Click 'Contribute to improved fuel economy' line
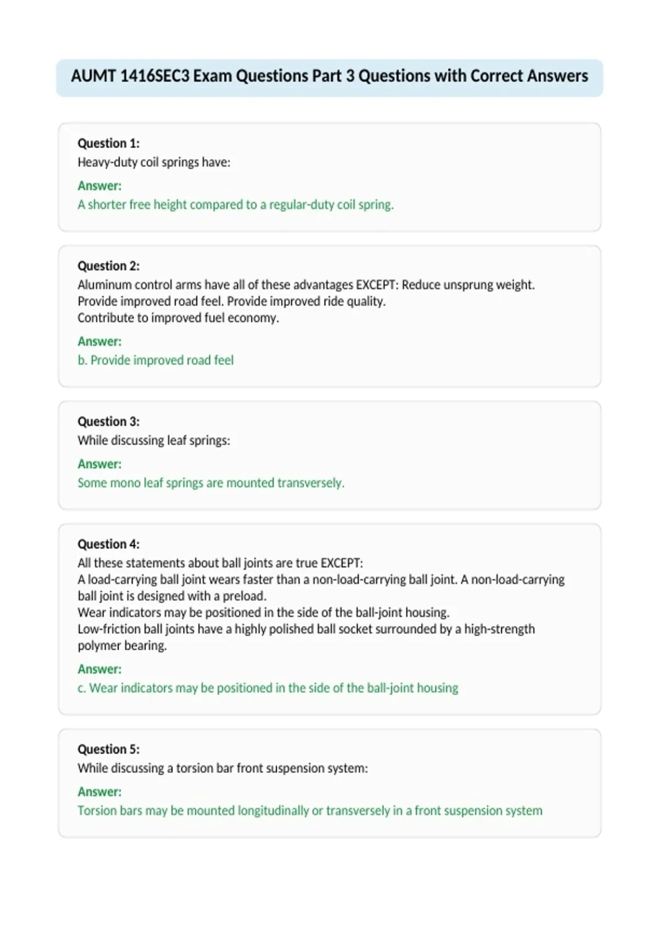Screen dimensions: 659x934 (178, 318)
